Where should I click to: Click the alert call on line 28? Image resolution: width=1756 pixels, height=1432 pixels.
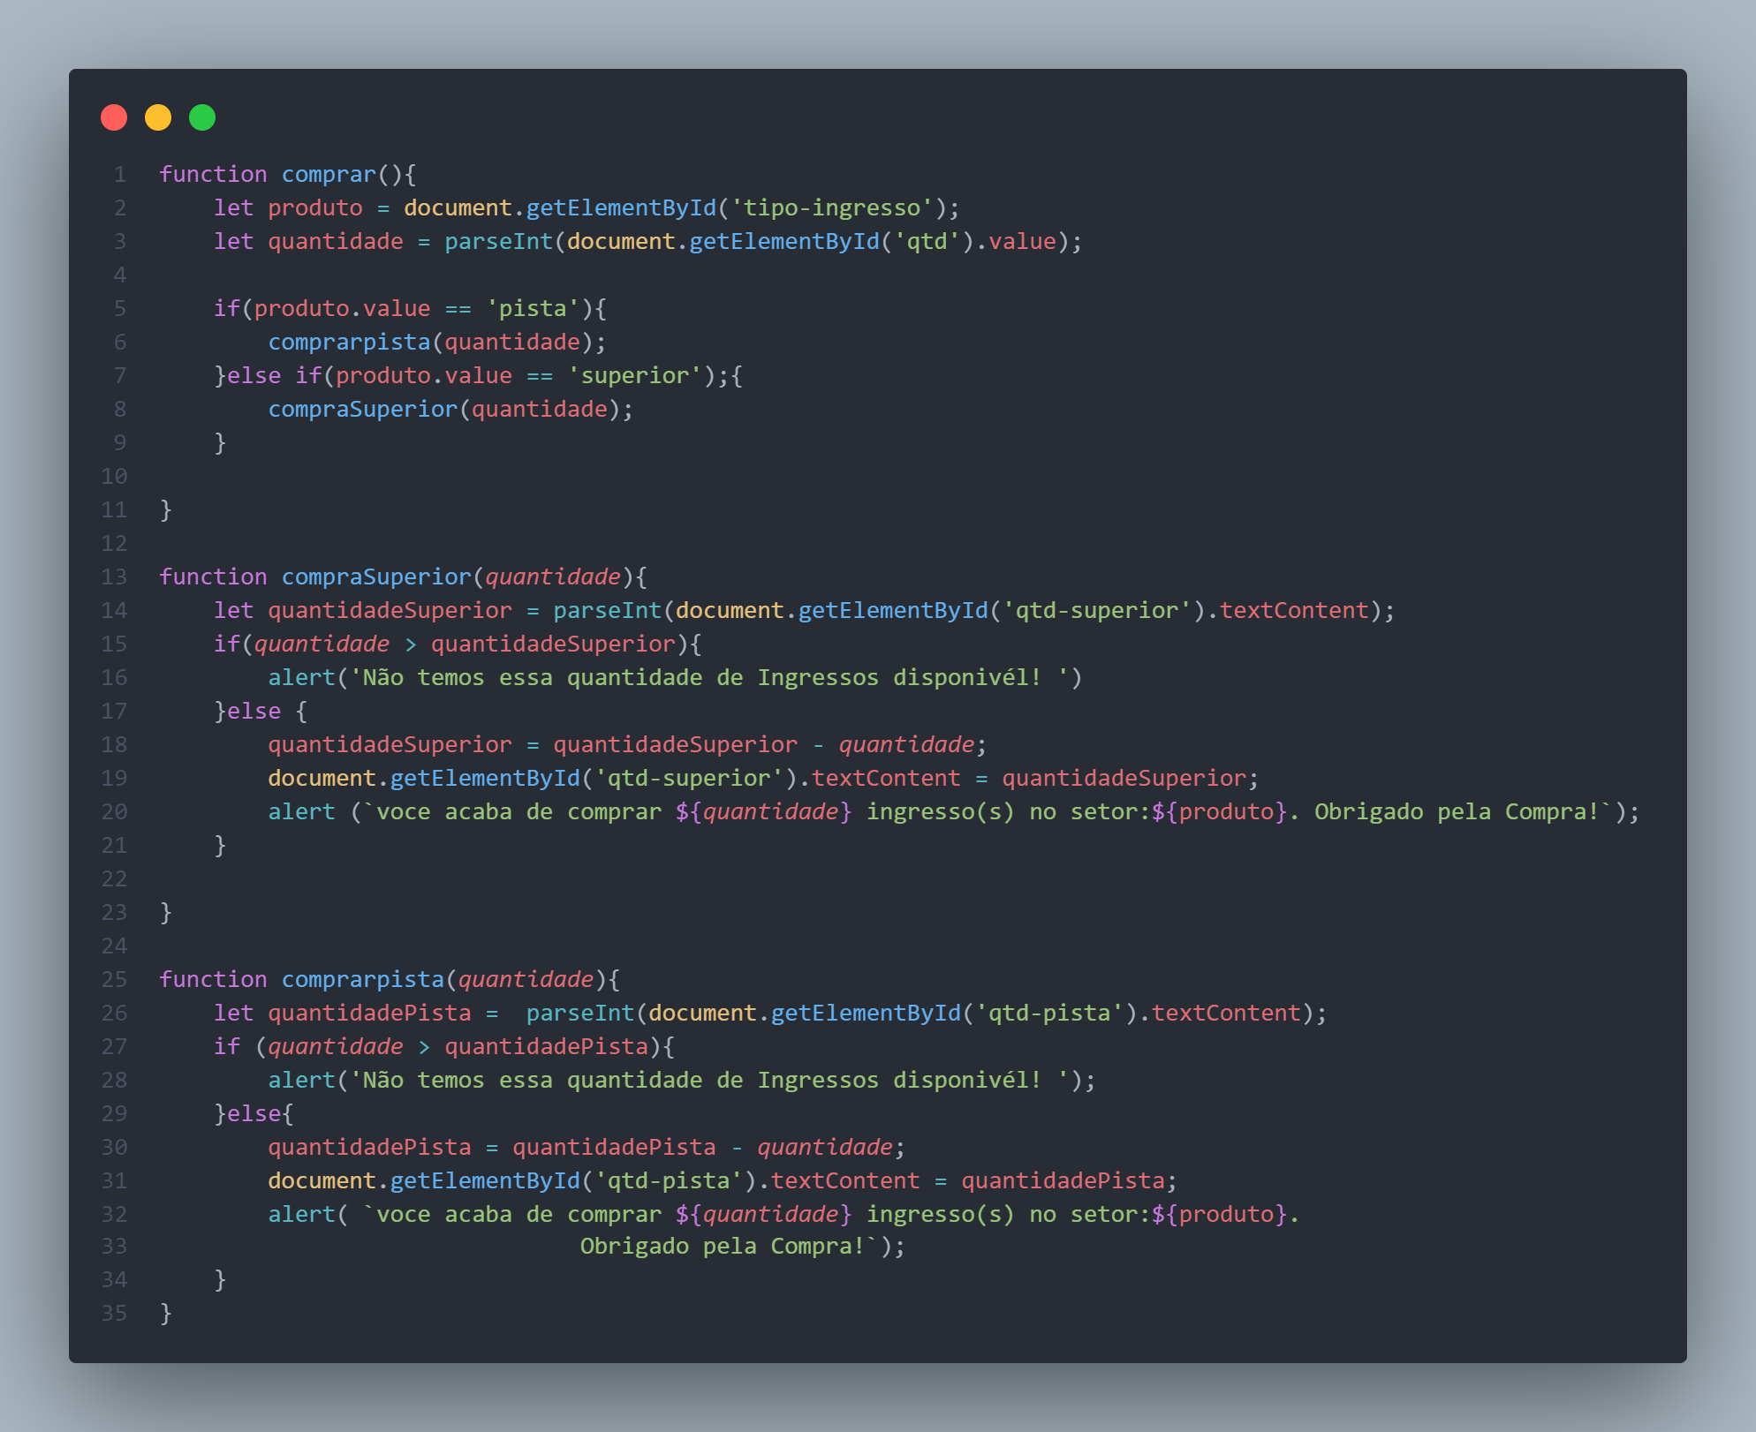pyautogui.click(x=682, y=1080)
